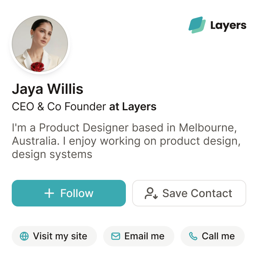The height and width of the screenshot is (262, 258).
Task: Click the Layers wordmark text
Action: coord(228,25)
